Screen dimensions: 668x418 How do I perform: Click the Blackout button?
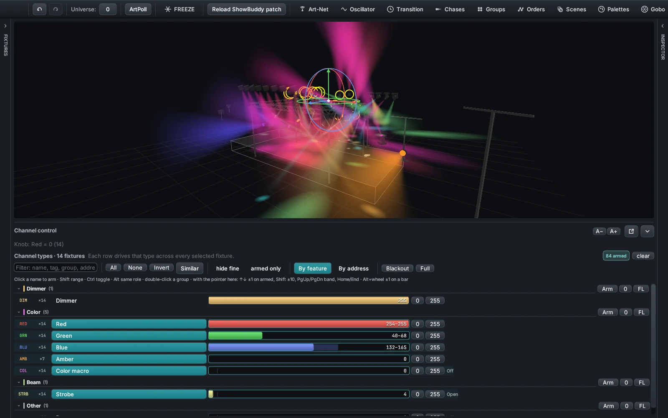(x=397, y=268)
